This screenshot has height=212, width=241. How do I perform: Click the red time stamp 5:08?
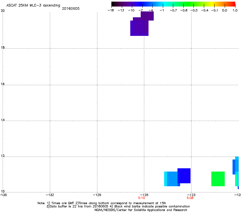click(x=190, y=198)
